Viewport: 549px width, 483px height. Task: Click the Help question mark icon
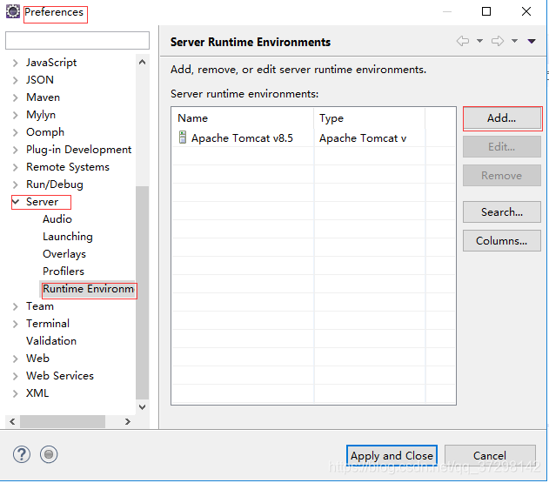(22, 454)
